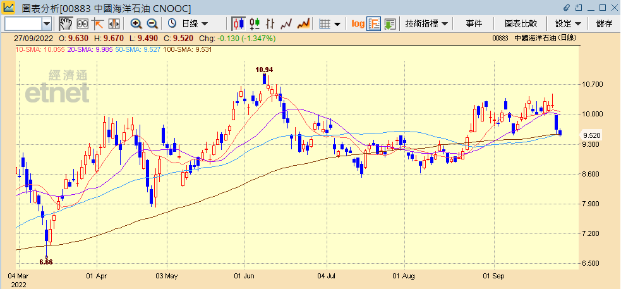Click the zoom in magnifier
621x291 pixels.
coord(136,23)
